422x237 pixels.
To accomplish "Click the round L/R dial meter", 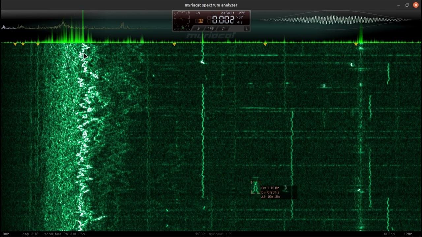I will pyautogui.click(x=182, y=19).
